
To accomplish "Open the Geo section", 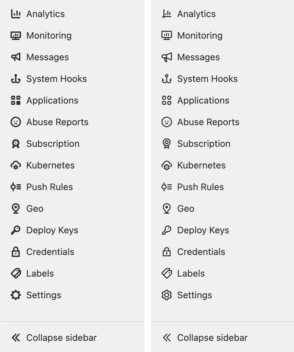I will click(x=34, y=208).
